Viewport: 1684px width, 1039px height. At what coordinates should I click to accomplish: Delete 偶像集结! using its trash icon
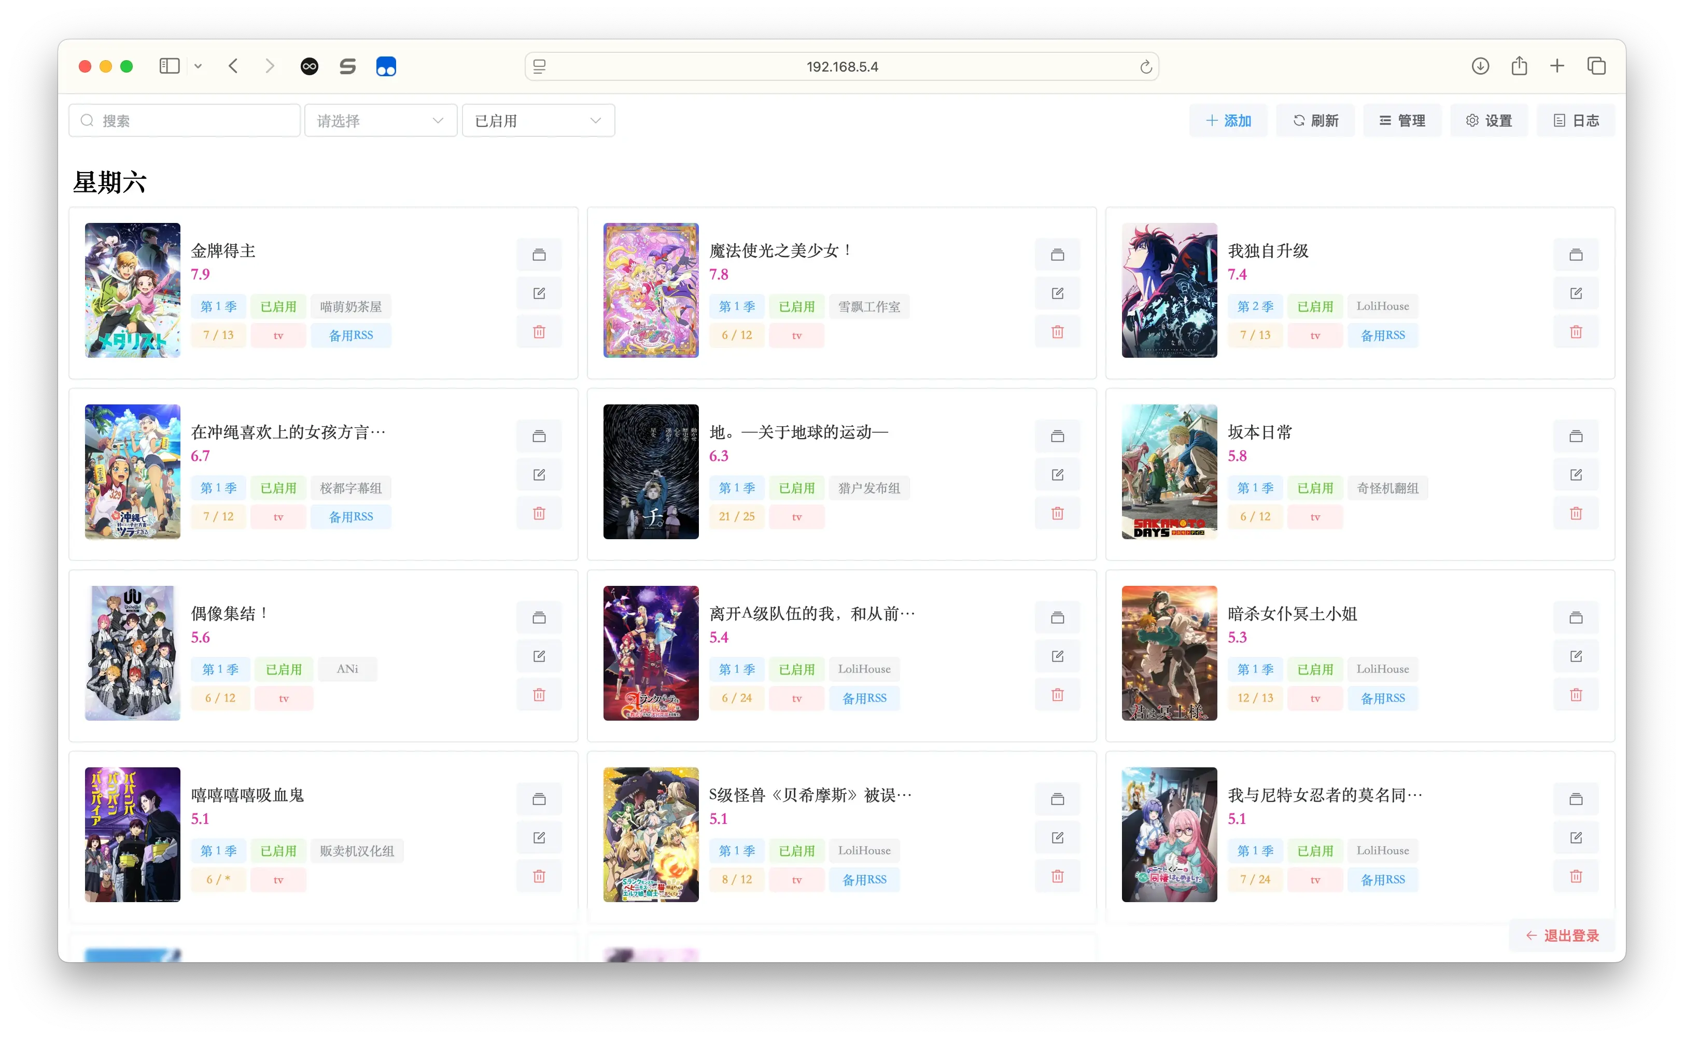click(539, 695)
